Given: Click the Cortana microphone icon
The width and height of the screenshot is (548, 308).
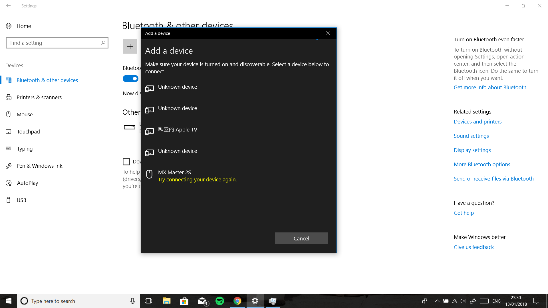Looking at the screenshot, I should pos(132,301).
